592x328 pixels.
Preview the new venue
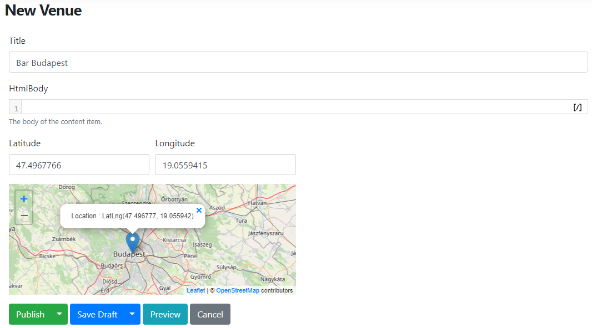point(165,314)
